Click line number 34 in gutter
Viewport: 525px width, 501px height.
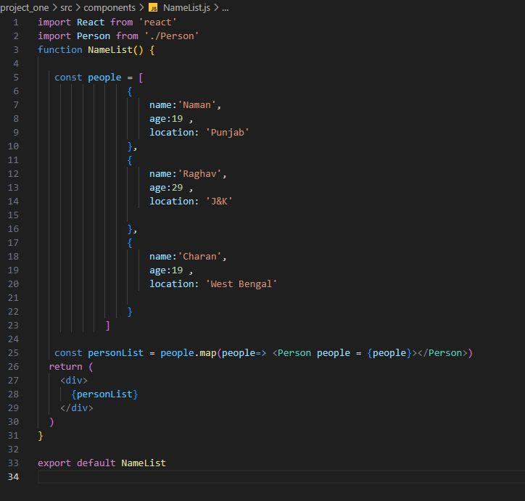[x=13, y=477]
